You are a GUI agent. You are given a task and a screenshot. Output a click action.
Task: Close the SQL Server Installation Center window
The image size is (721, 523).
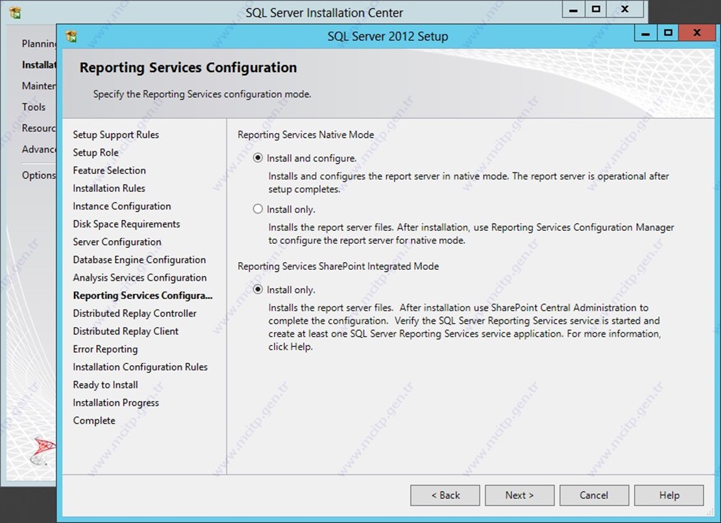click(625, 10)
